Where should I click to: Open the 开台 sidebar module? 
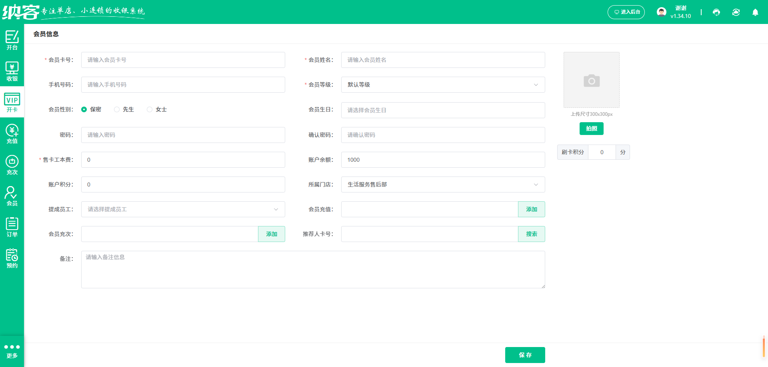coord(12,40)
